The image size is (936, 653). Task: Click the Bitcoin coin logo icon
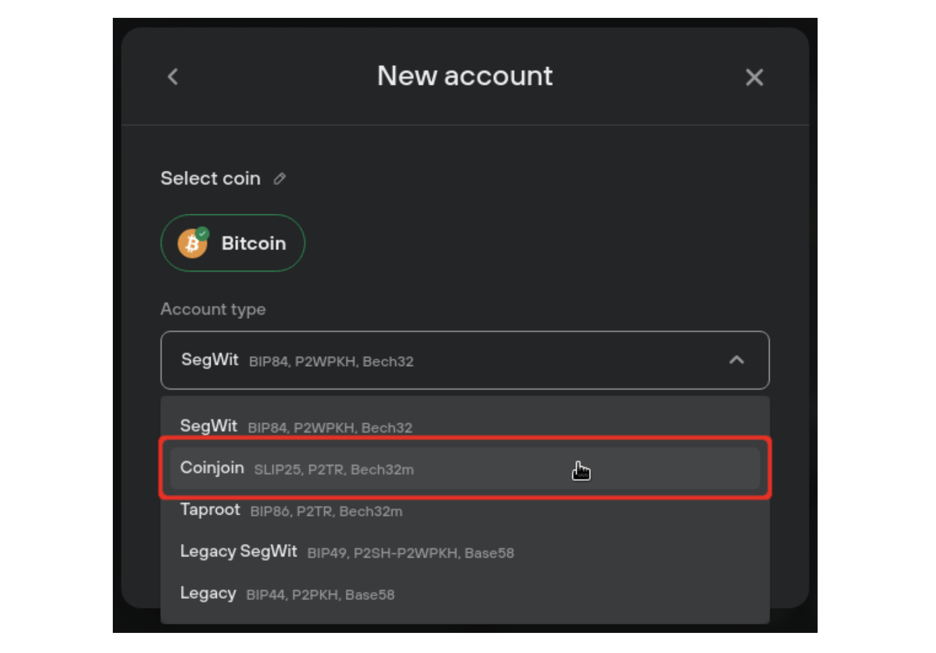click(193, 243)
